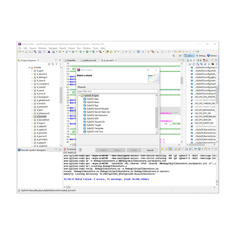
Task: Switch to the platforms.mk editor tab
Action: tap(89, 61)
